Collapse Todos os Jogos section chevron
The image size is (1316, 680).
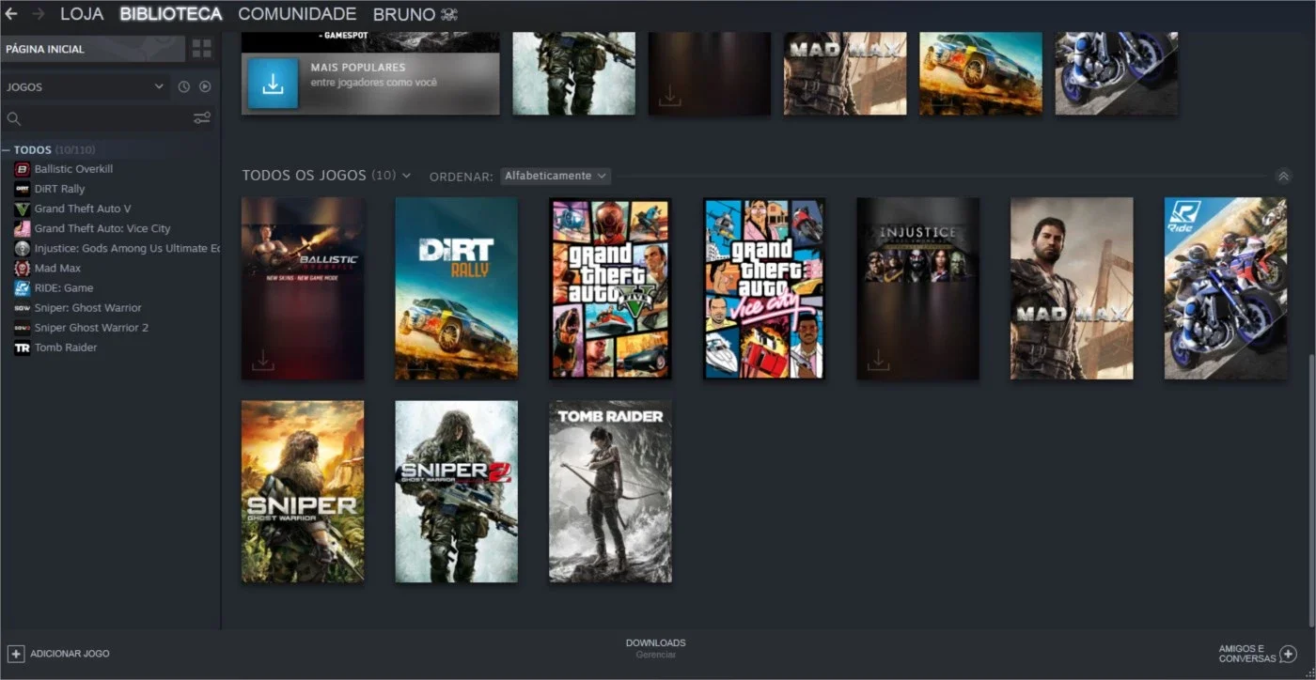point(1283,176)
